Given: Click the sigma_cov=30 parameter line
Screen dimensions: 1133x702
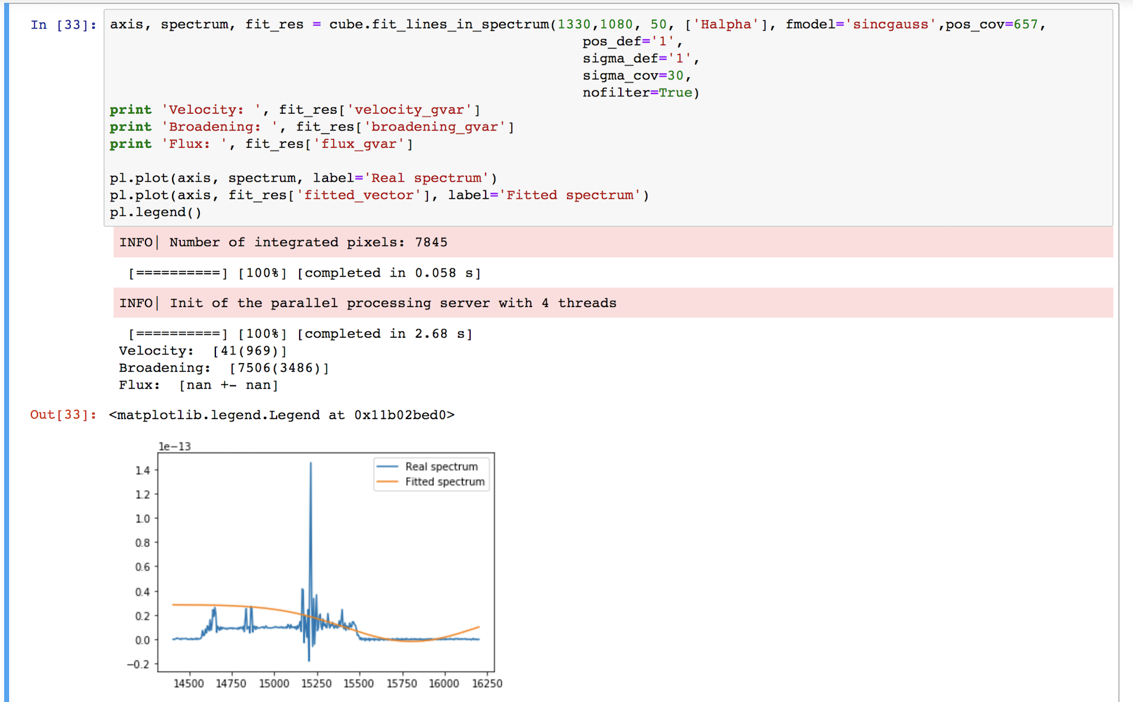Looking at the screenshot, I should tap(636, 76).
